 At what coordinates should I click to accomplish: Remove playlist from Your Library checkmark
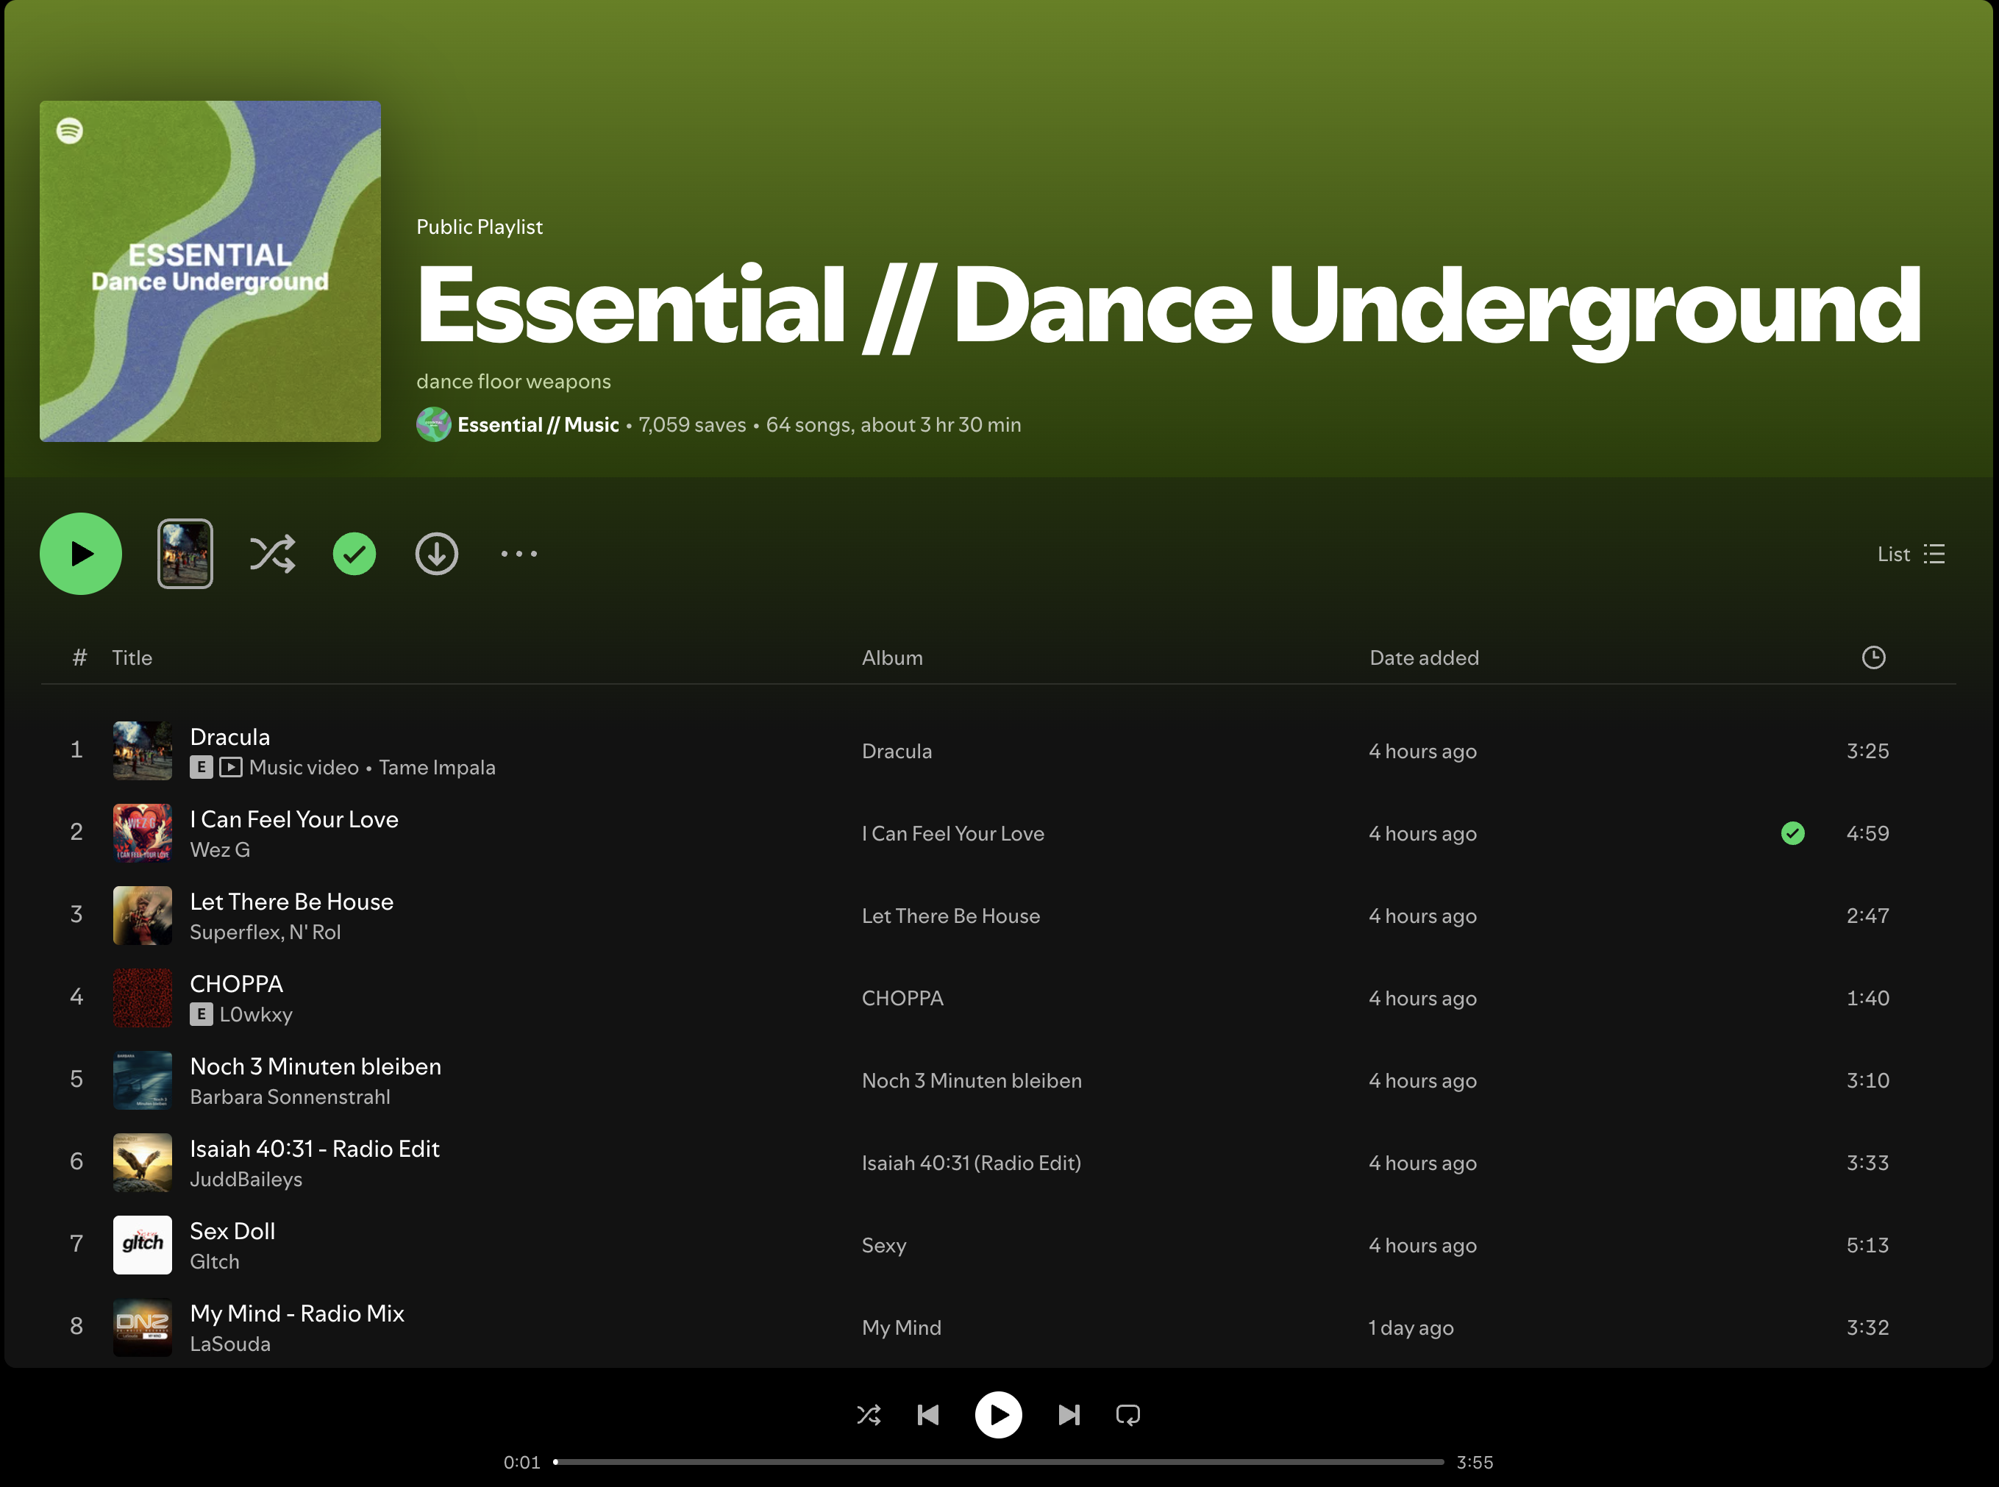tap(354, 554)
